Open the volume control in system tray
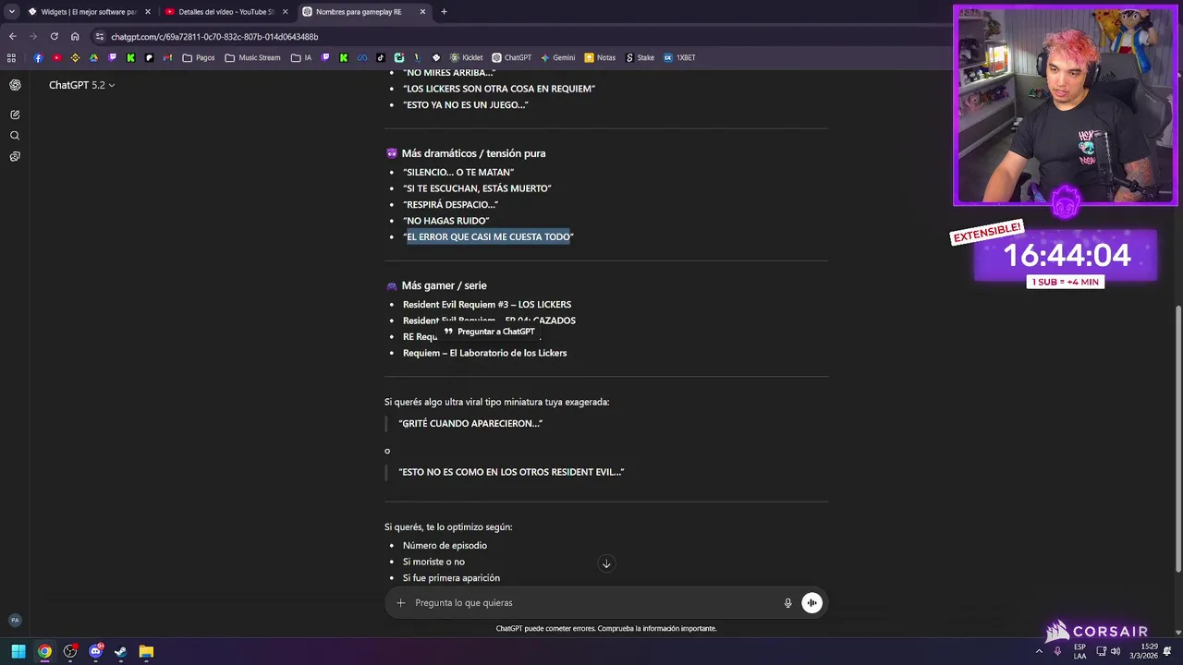This screenshot has height=665, width=1183. 1116,652
